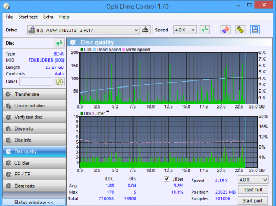Click the app icon in title bar

pyautogui.click(x=7, y=6)
